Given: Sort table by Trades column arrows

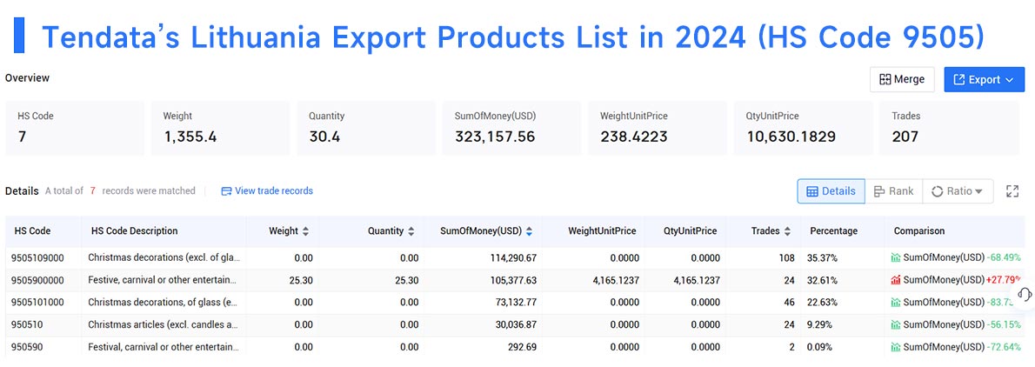Looking at the screenshot, I should 787,231.
